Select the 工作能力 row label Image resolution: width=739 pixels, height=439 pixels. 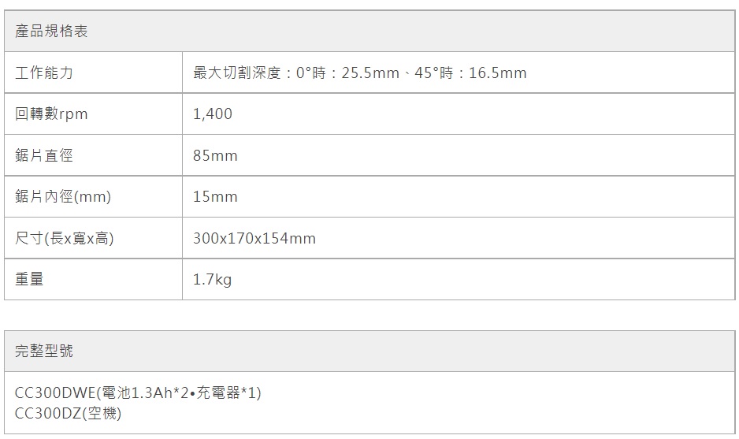44,73
